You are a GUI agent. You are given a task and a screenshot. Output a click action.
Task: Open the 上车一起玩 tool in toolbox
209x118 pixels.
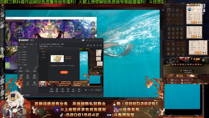[x=34, y=83]
